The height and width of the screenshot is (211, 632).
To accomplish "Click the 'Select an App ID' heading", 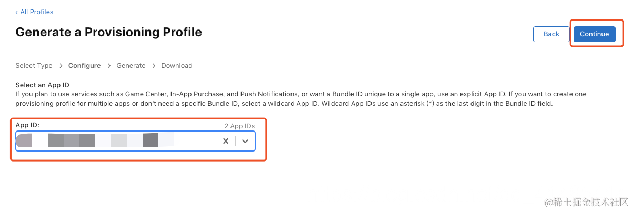I will 43,85.
